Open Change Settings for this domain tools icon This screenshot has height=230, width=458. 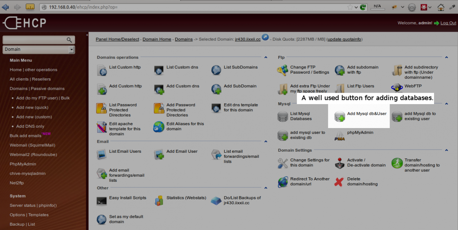tap(283, 163)
